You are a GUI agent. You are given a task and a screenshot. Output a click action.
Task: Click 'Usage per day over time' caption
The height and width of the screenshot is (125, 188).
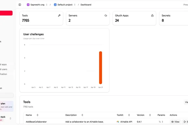point(34,38)
